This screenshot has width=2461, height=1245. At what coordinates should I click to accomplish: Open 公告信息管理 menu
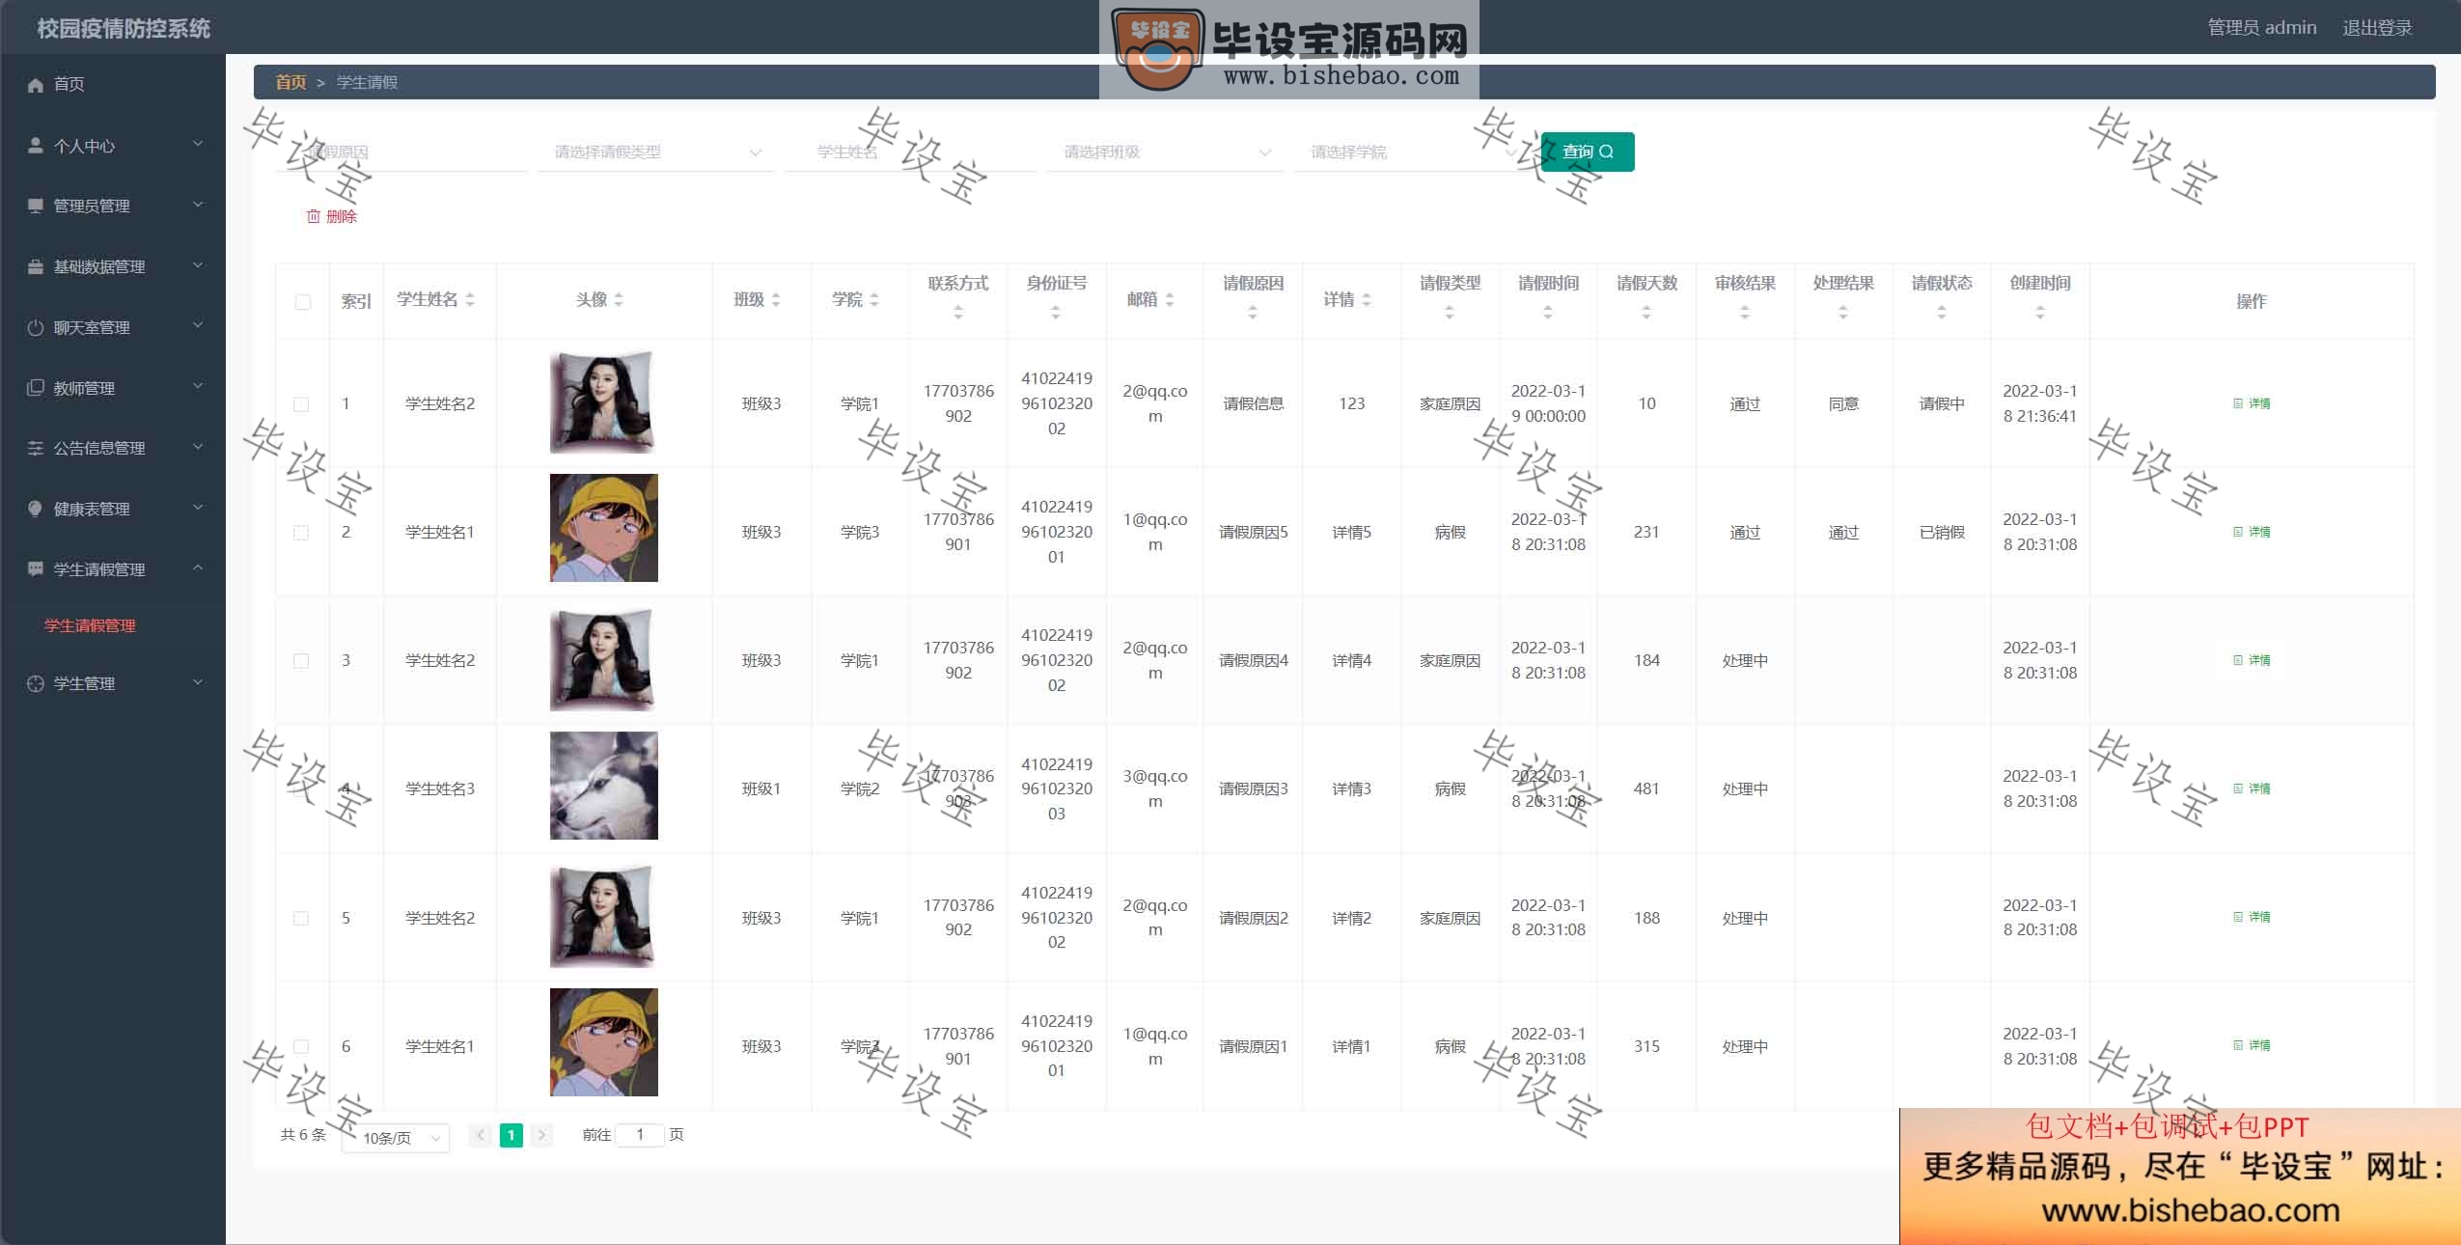coord(113,448)
